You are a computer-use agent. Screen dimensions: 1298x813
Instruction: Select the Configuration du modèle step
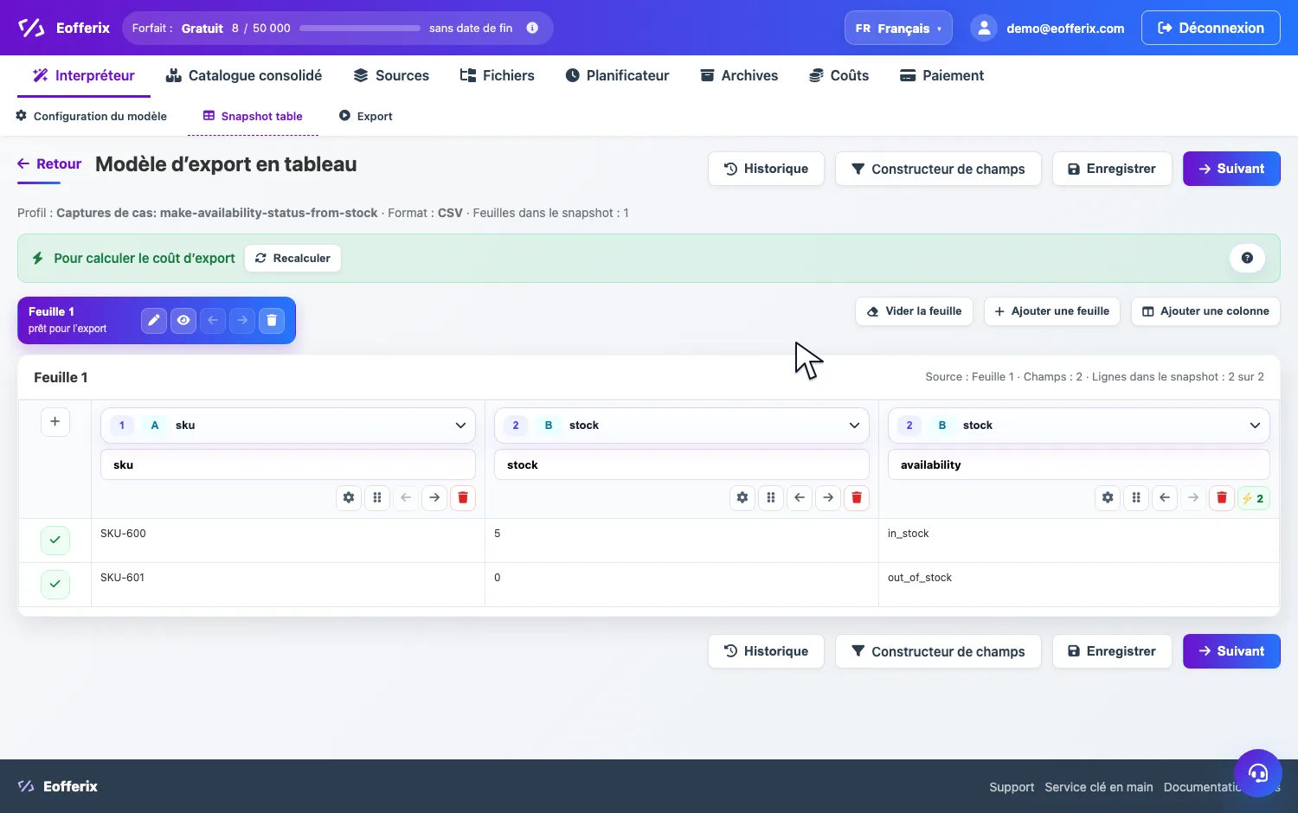point(91,116)
